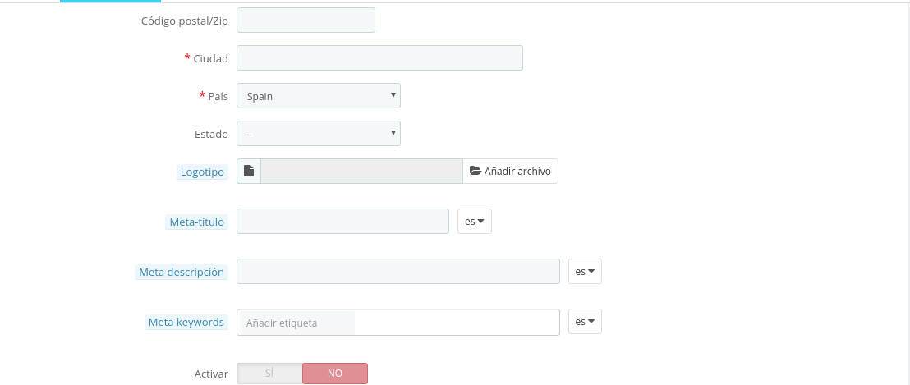The height and width of the screenshot is (385, 910).
Task: Click inside the Meta-título input
Action: coord(342,222)
